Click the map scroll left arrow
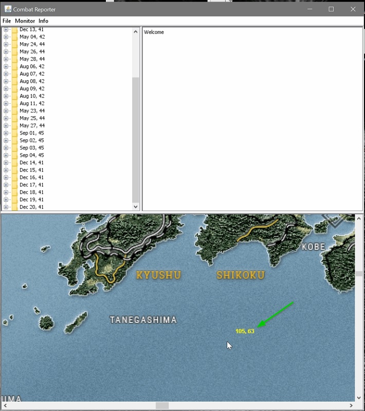 (x=5, y=405)
